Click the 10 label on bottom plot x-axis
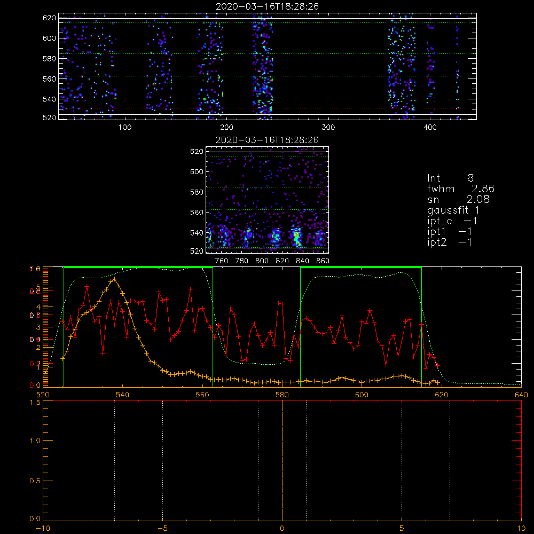The image size is (534, 534). 521,529
